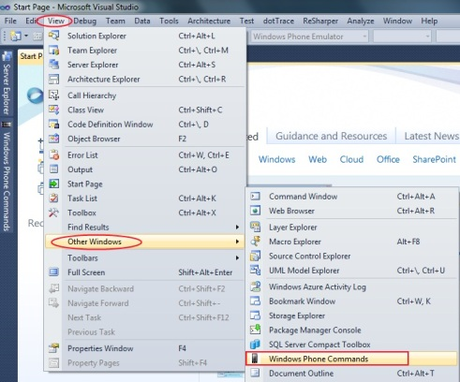Viewport: 460px width, 382px height.
Task: Click the Error List icon
Action: tap(53, 154)
